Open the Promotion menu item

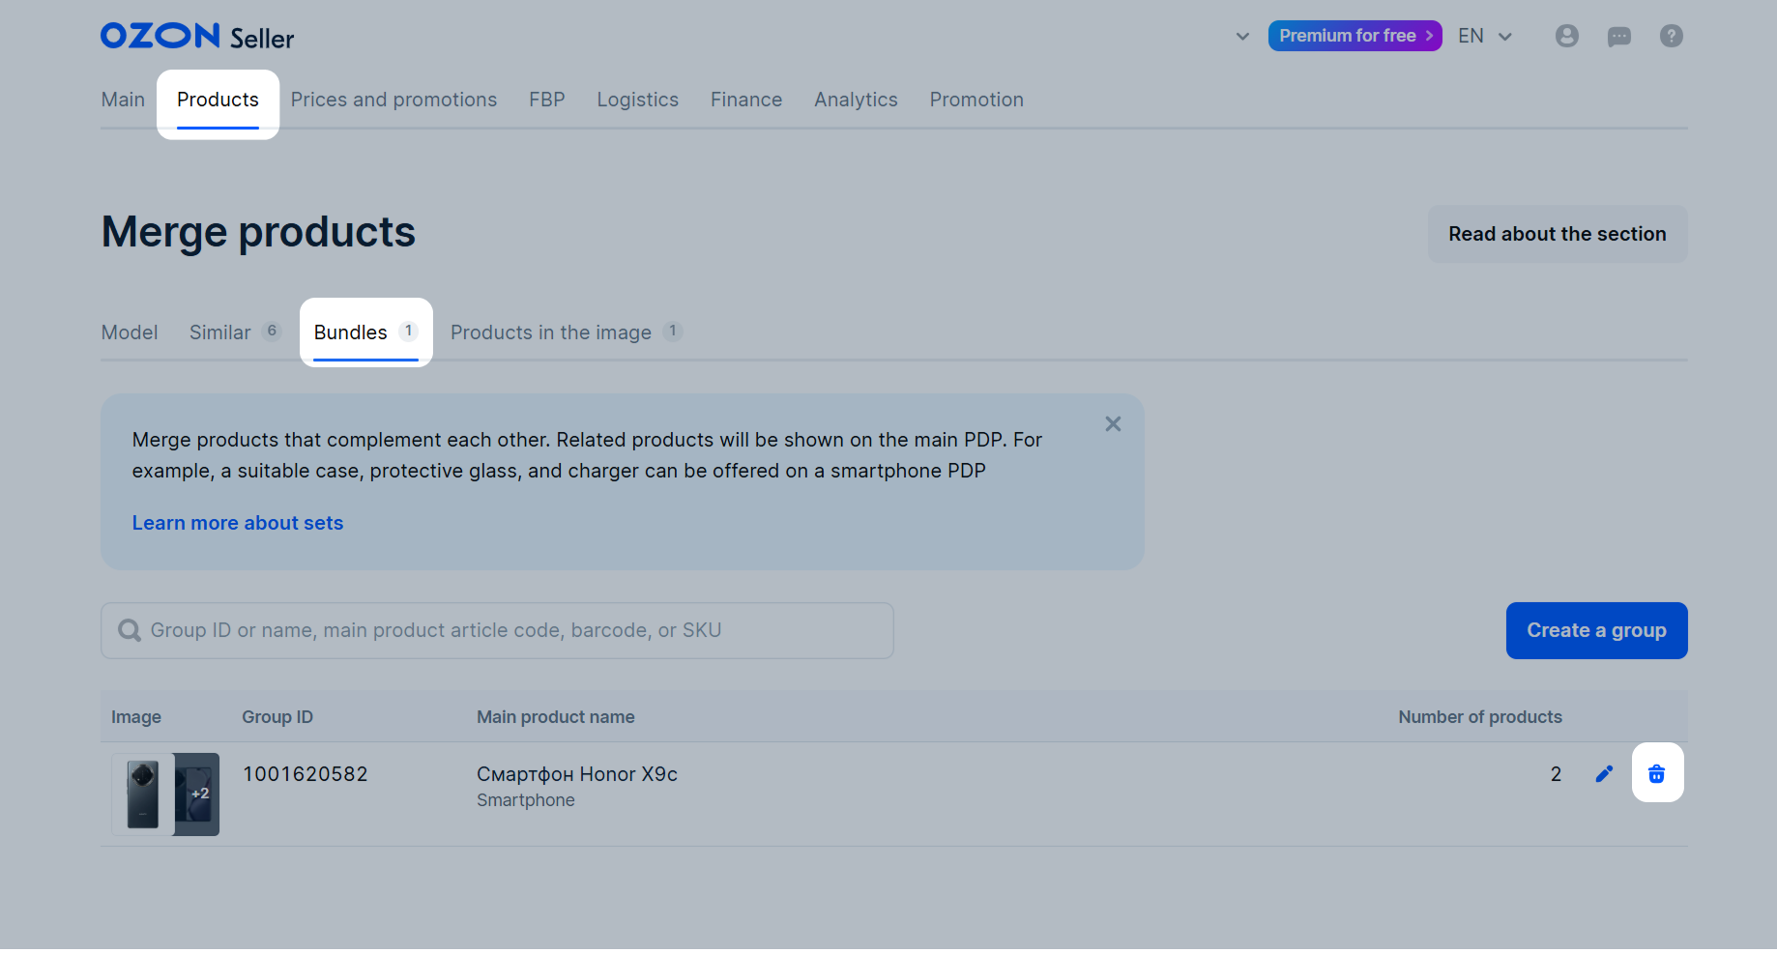pyautogui.click(x=976, y=100)
